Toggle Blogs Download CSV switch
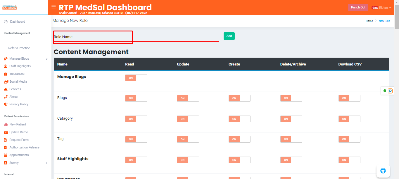 pyautogui.click(x=349, y=98)
